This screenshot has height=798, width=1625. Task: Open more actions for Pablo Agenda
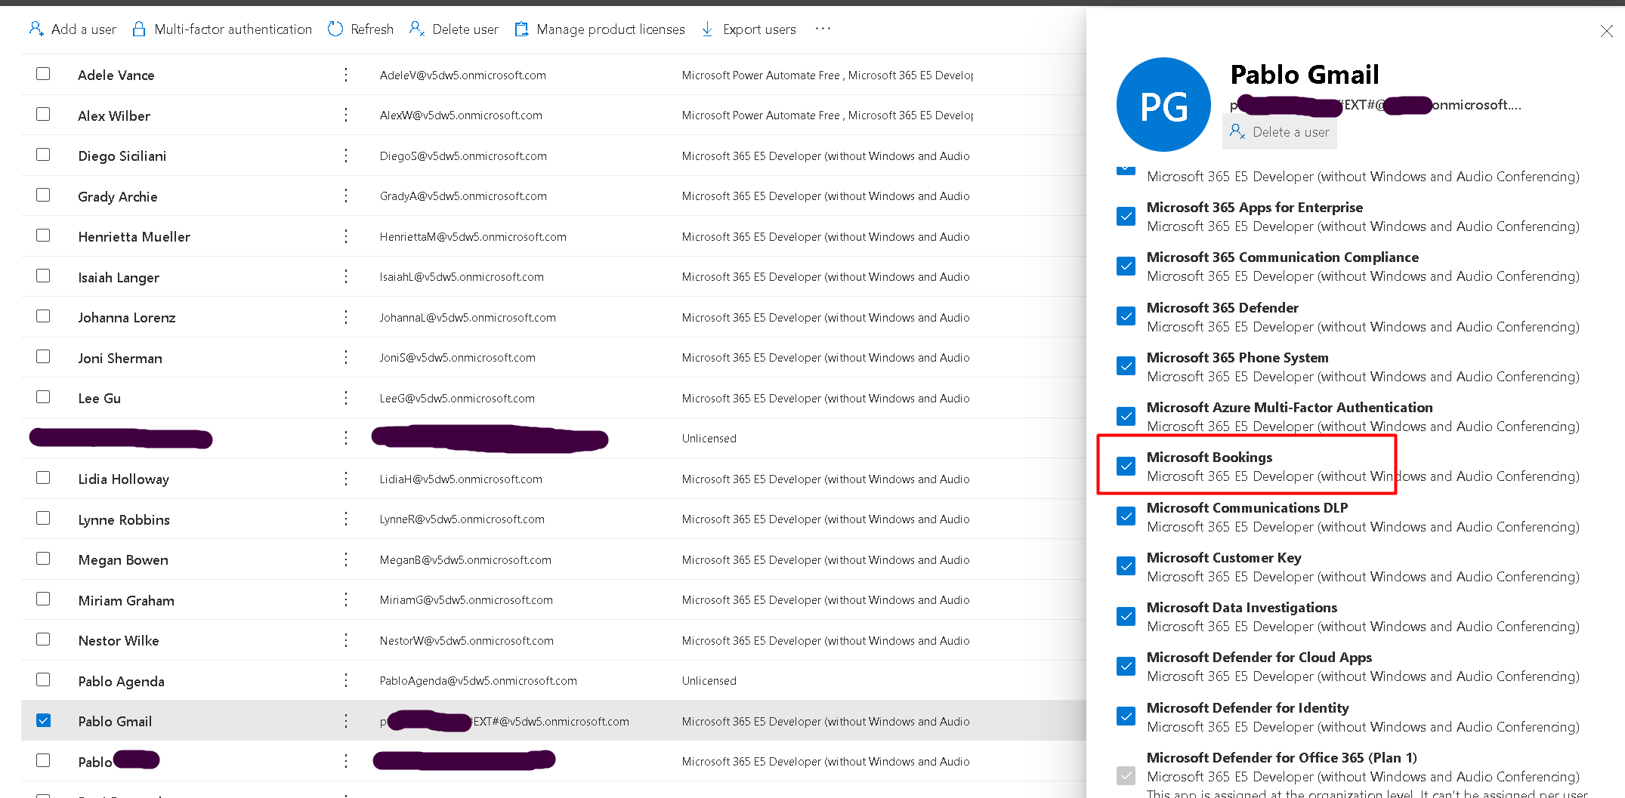[x=346, y=680]
